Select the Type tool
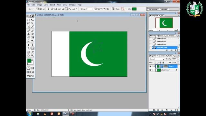The height and width of the screenshot is (116, 206). 32,45
